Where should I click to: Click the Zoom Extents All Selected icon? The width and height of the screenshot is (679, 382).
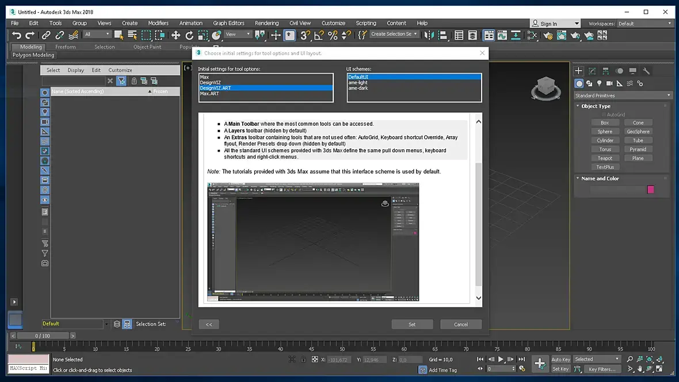coord(660,359)
